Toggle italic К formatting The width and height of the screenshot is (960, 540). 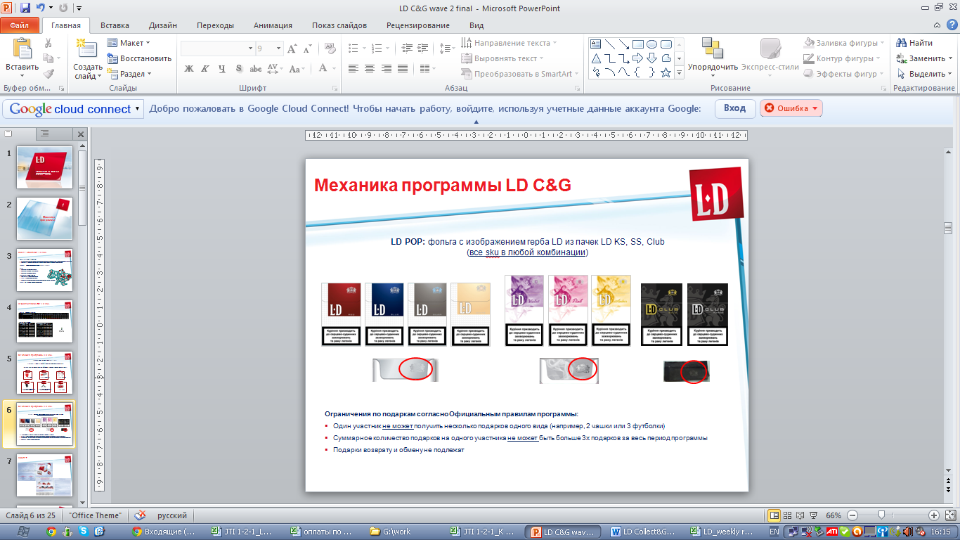coord(205,69)
